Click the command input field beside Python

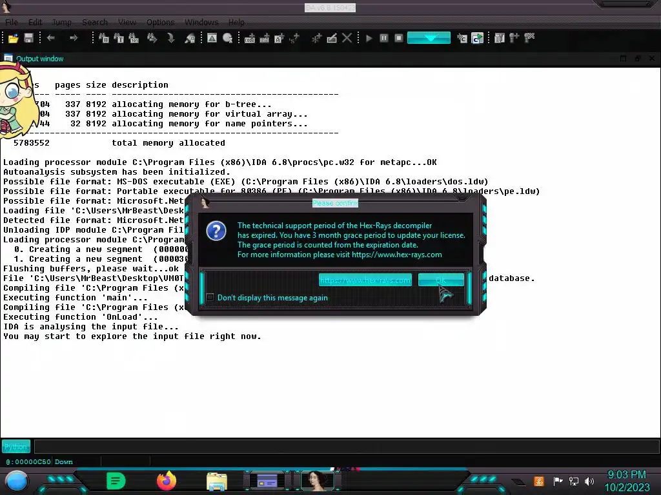[347, 447]
